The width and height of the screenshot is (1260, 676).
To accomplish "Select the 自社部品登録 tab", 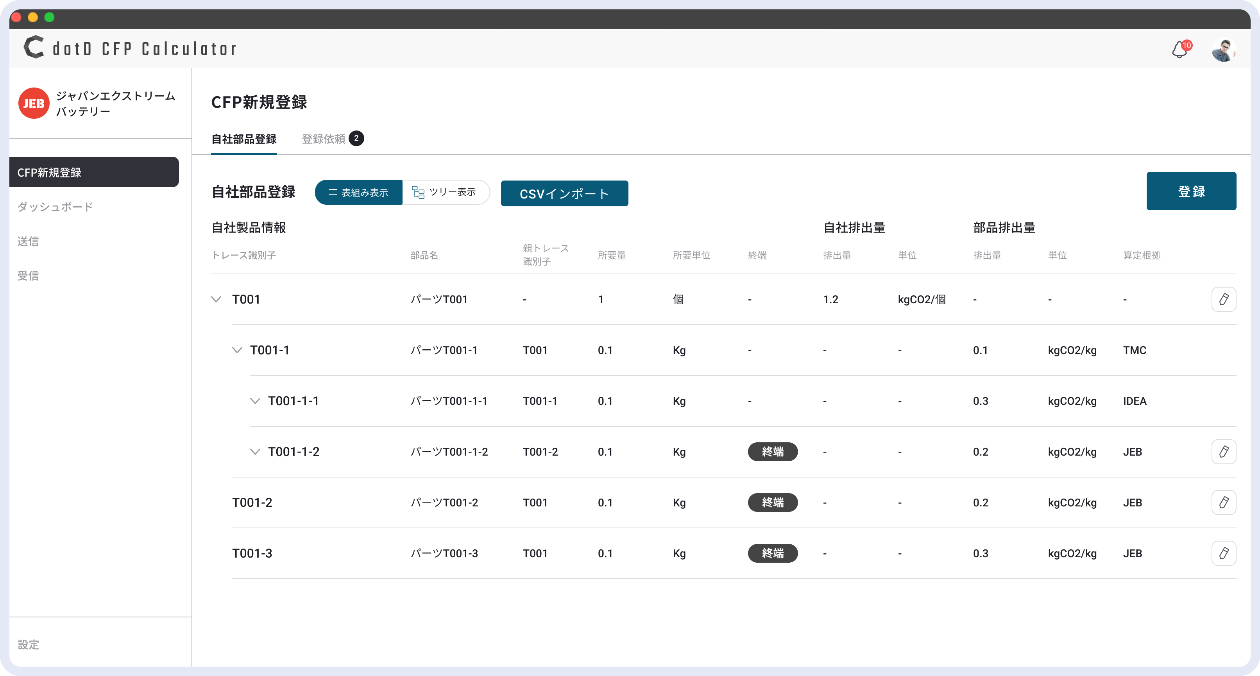I will pos(243,139).
